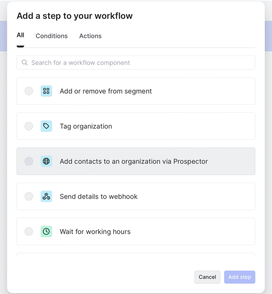Focus the workflow component search field
Screen dimensions: 272x294
click(x=141, y=63)
